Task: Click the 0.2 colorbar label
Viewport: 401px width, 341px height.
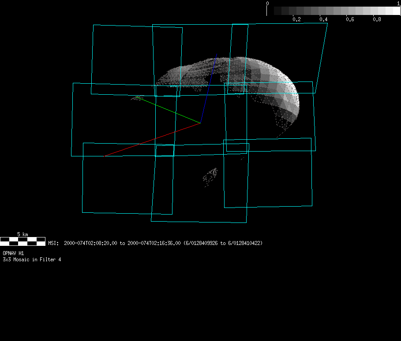Action: (296, 19)
